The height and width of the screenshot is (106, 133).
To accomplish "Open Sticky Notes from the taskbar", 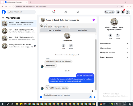I will click(x=21, y=104).
